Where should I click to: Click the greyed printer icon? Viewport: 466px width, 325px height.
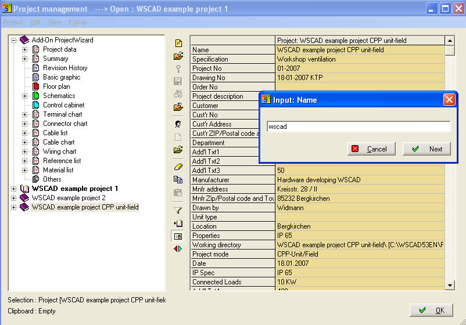pos(178,94)
